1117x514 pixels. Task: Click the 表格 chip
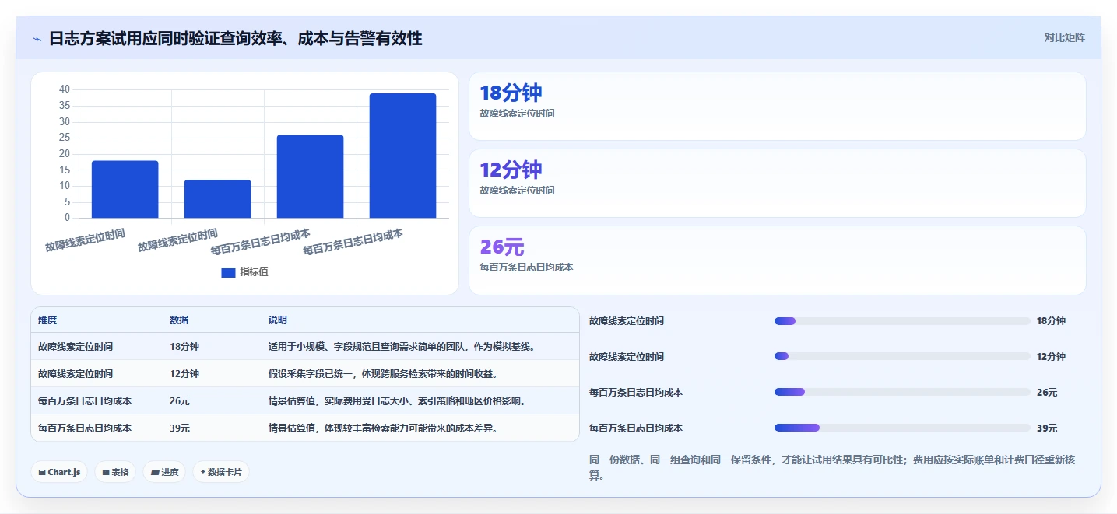tap(115, 472)
